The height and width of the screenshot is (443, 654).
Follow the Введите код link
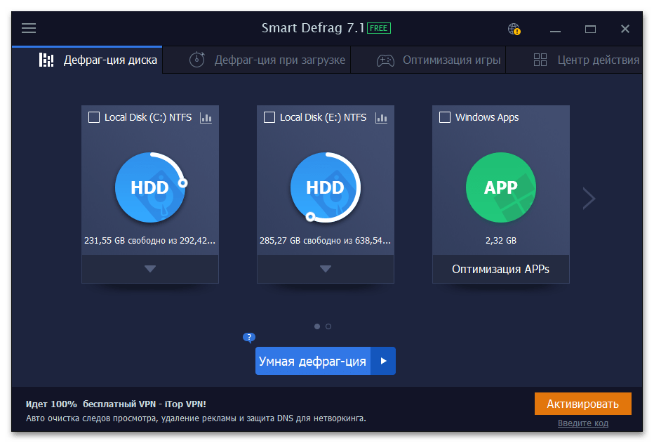583,423
